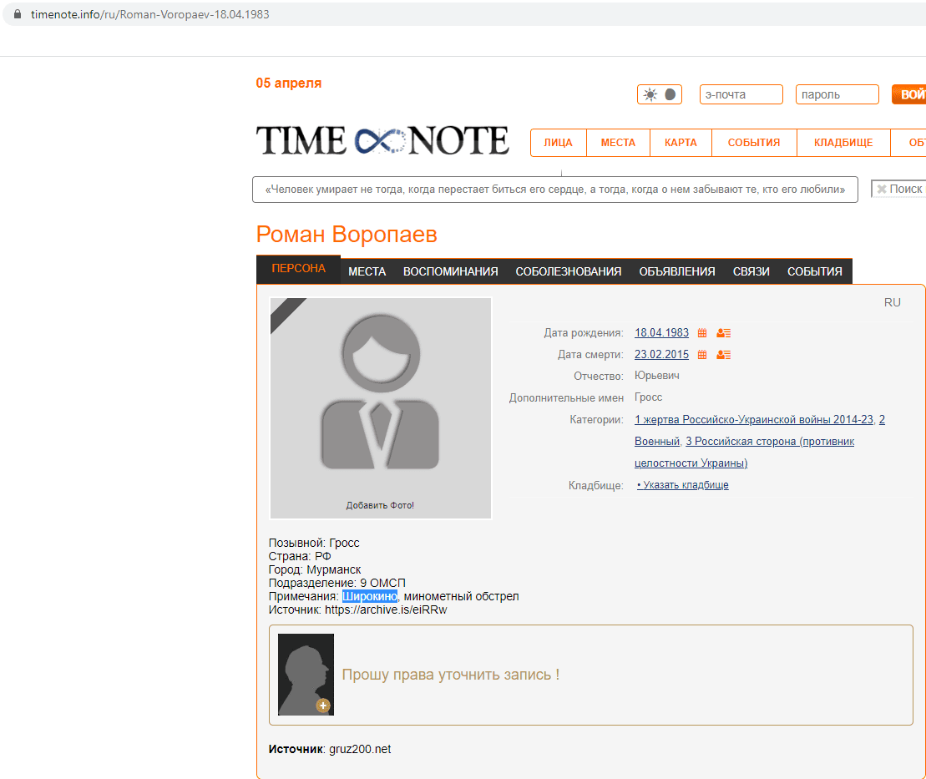This screenshot has width=926, height=779.
Task: Click the э-почта email input field
Action: coord(741,94)
